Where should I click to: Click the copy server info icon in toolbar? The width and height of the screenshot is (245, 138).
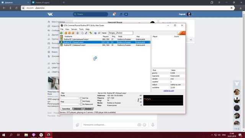tap(82, 33)
